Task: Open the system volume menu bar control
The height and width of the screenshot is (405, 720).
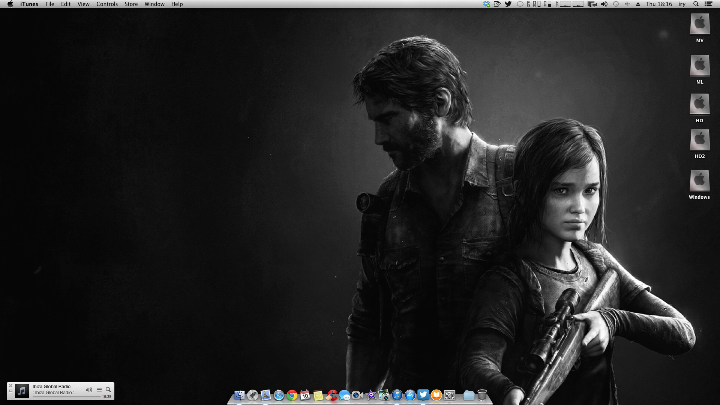Action: [x=604, y=4]
